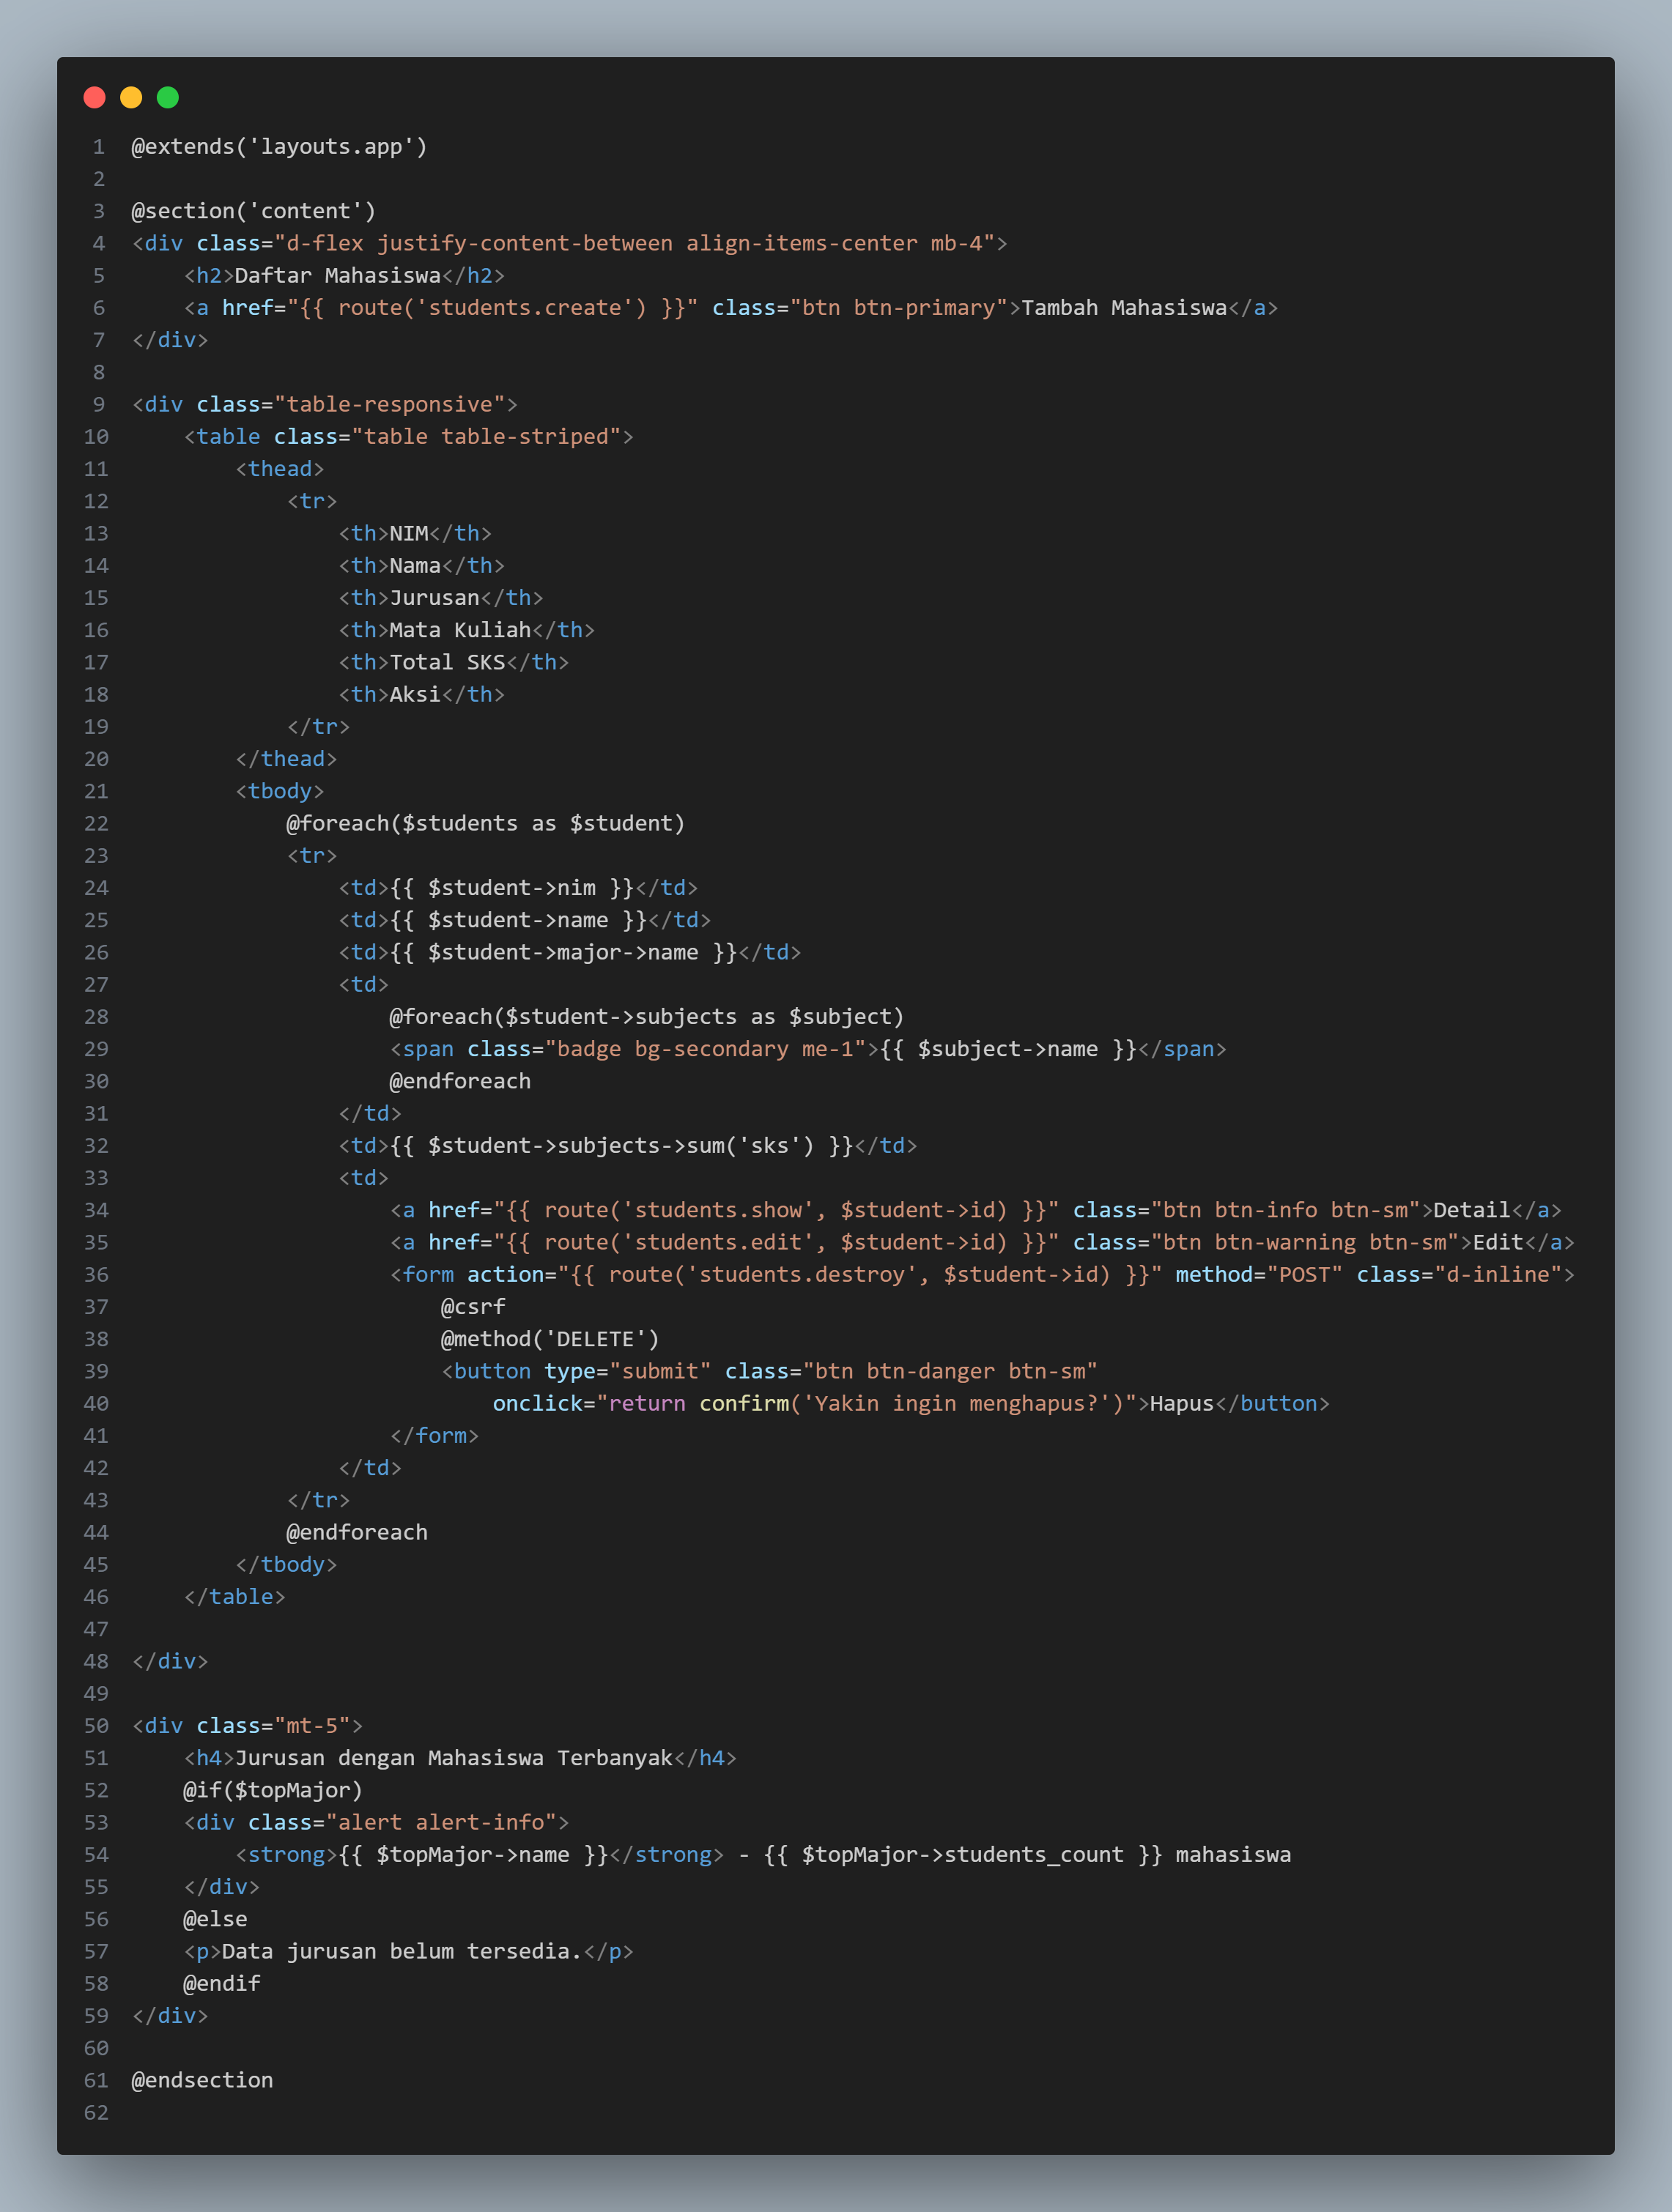
Task: Click 'badge bg-secondary me-1' class string
Action: pyautogui.click(x=704, y=1049)
